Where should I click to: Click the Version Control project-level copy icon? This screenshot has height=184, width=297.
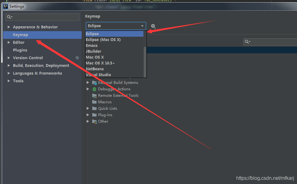point(77,58)
